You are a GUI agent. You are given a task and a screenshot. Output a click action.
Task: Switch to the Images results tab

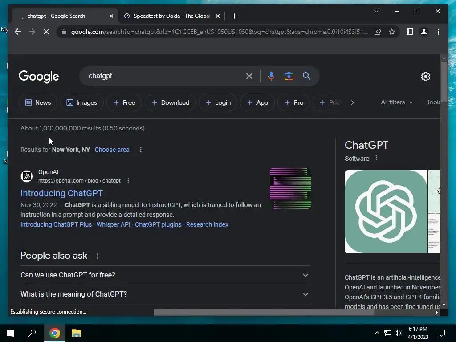coord(82,102)
